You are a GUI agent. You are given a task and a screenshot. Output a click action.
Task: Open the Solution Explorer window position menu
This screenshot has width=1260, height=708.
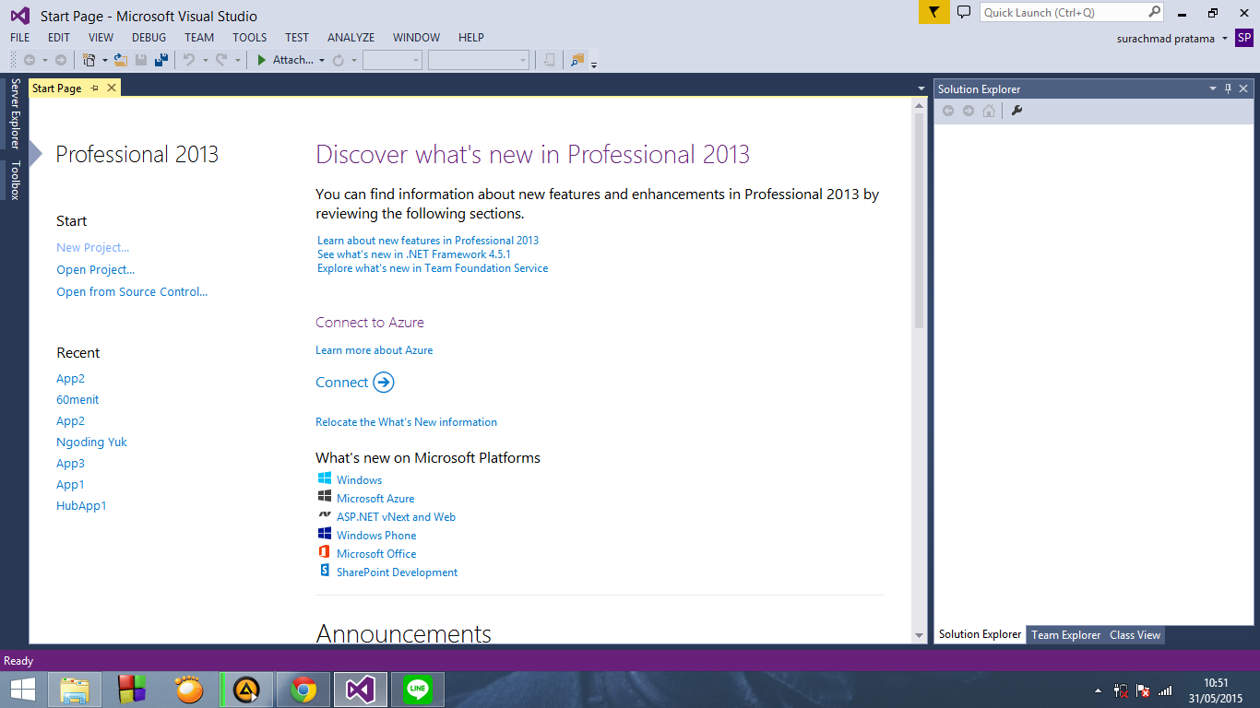coord(1213,88)
